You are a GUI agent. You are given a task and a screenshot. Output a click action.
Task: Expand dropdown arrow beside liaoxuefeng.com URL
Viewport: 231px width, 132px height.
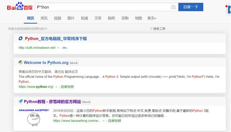104,121
